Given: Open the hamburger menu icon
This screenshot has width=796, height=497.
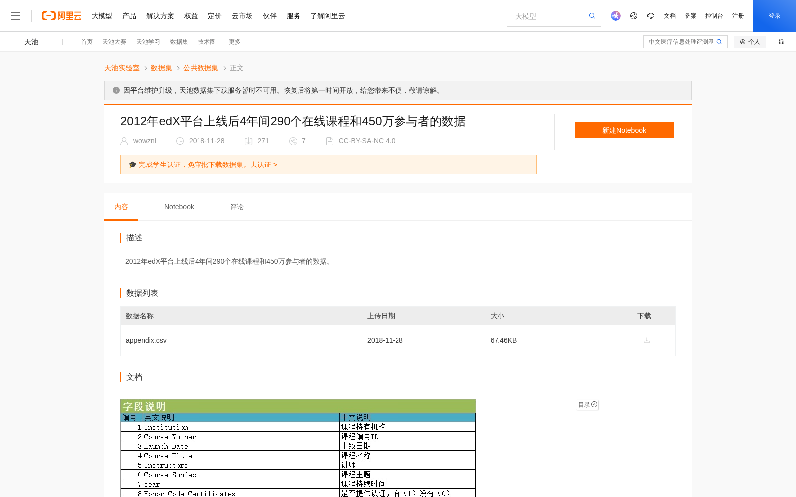Looking at the screenshot, I should [x=16, y=16].
